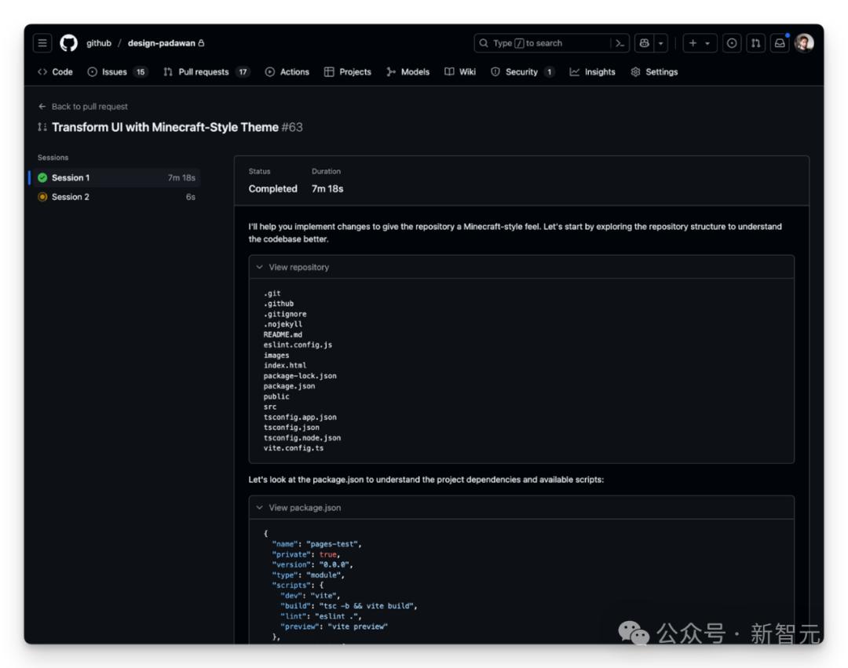Open the command palette icon
The width and height of the screenshot is (848, 668).
click(620, 43)
